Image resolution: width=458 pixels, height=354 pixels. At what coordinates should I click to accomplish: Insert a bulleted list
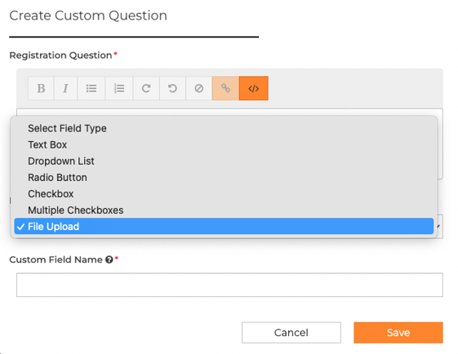[x=91, y=88]
